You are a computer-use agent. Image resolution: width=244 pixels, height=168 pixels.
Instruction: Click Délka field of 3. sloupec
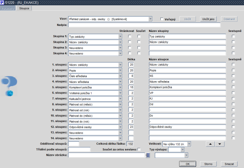pos(131,76)
